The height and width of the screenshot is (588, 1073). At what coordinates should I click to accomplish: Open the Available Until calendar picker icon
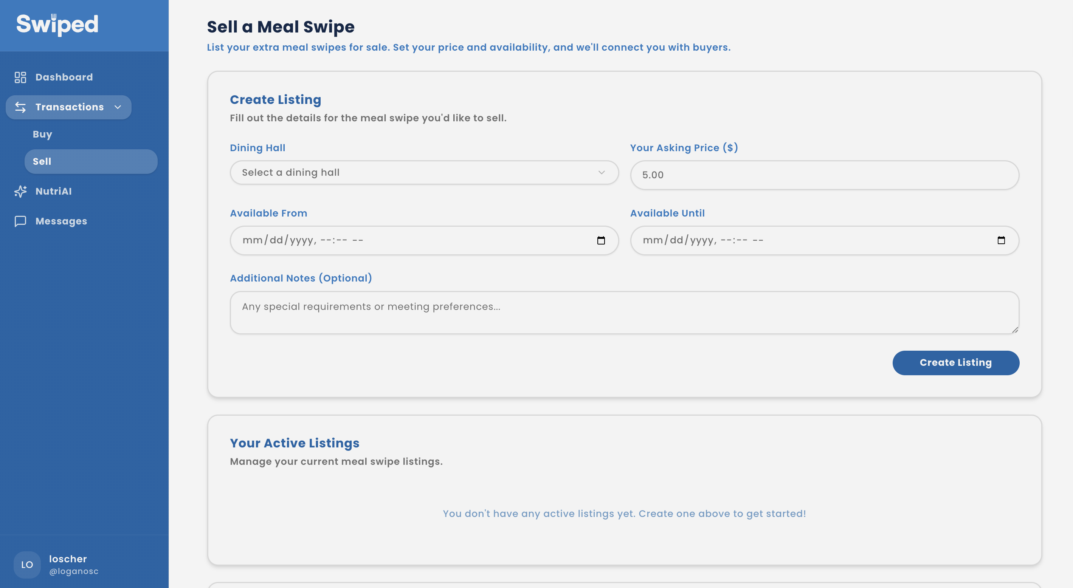click(1002, 240)
